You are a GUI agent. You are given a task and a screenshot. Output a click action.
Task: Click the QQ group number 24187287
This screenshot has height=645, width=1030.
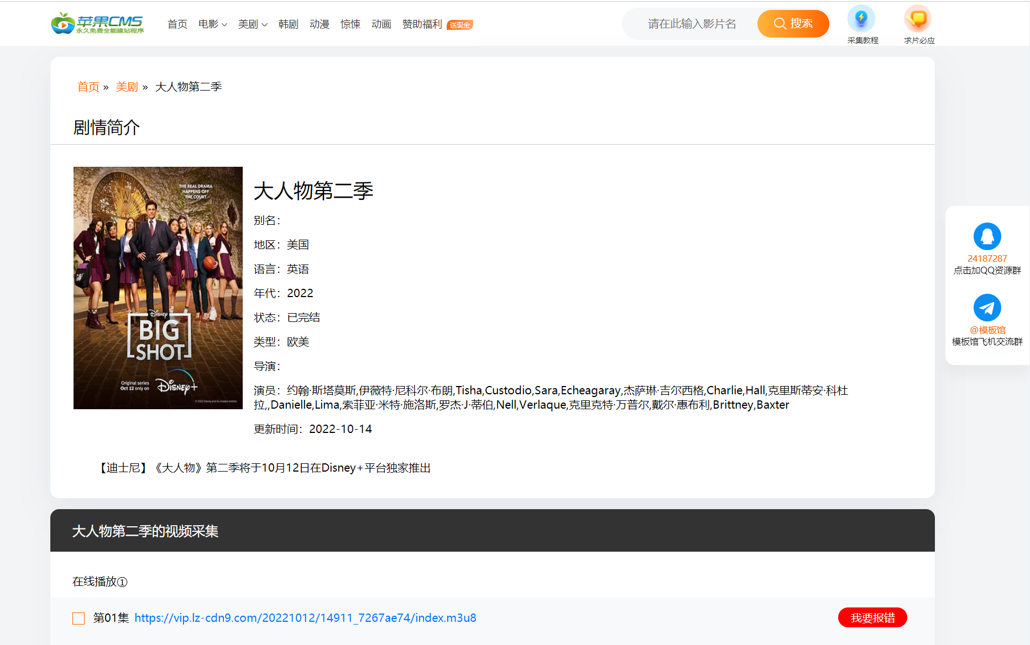pos(987,258)
